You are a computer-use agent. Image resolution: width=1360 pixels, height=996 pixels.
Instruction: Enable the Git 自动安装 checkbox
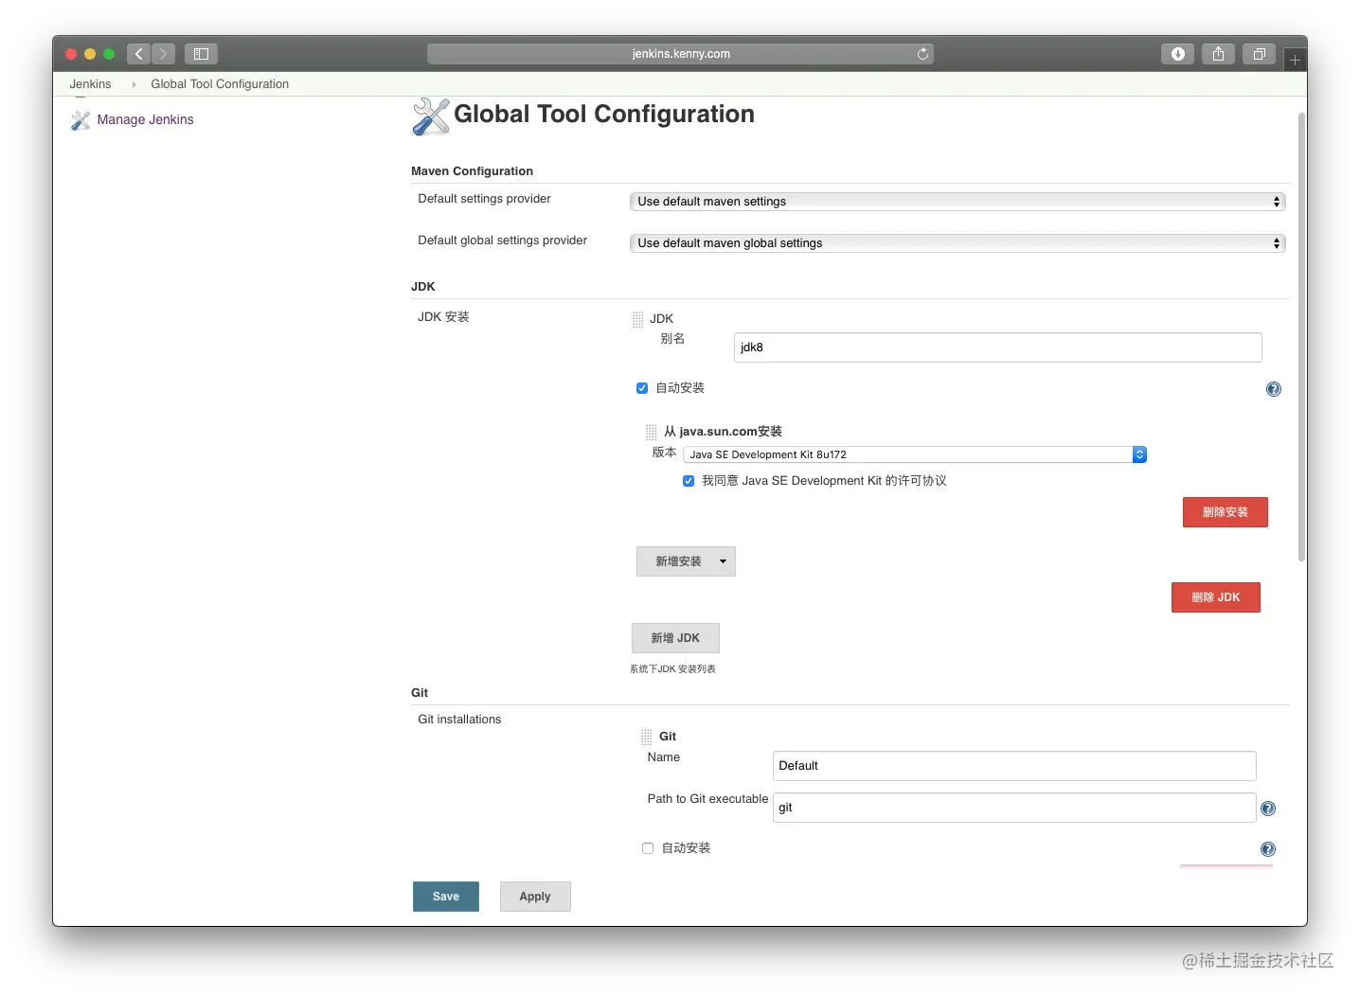click(648, 848)
